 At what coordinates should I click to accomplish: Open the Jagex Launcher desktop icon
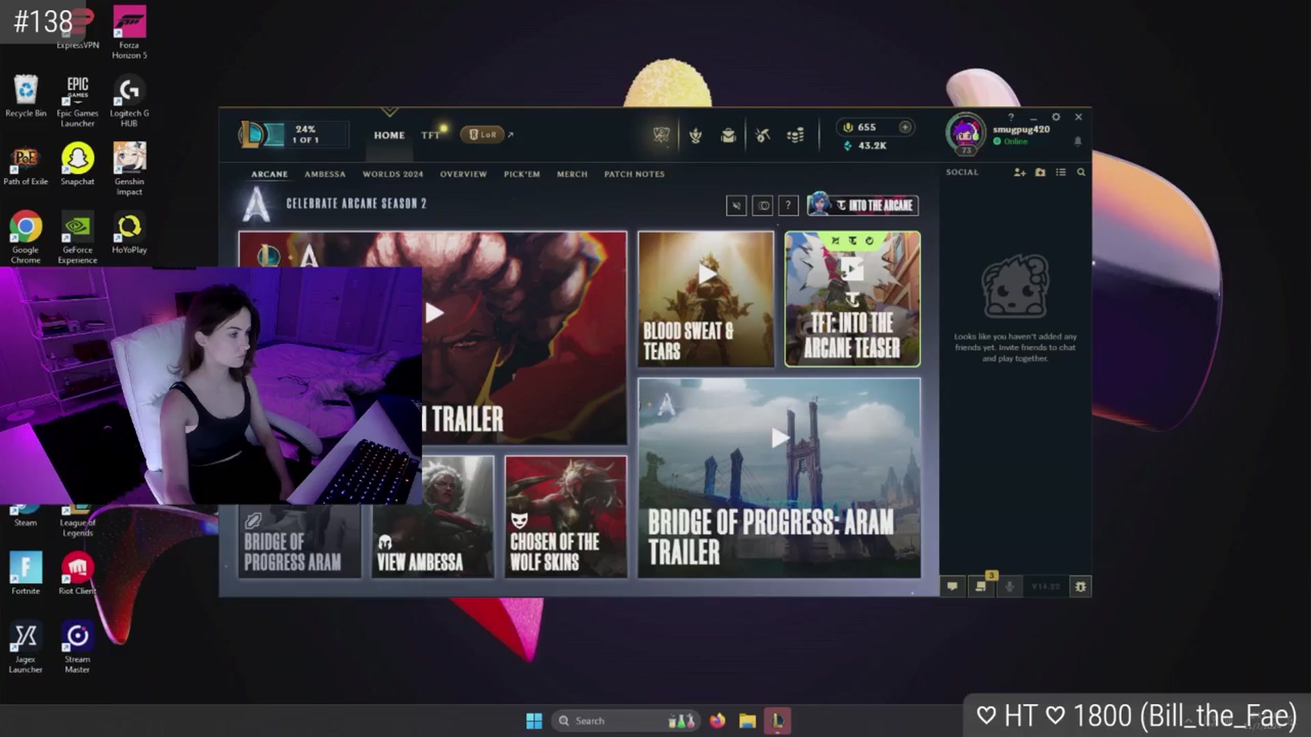tap(25, 646)
